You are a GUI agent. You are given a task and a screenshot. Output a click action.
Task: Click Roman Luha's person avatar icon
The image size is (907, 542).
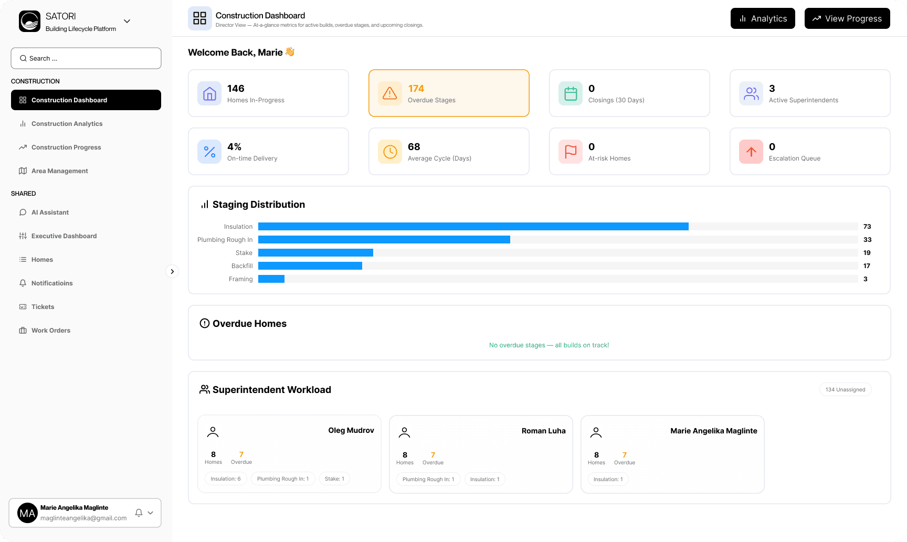click(404, 432)
